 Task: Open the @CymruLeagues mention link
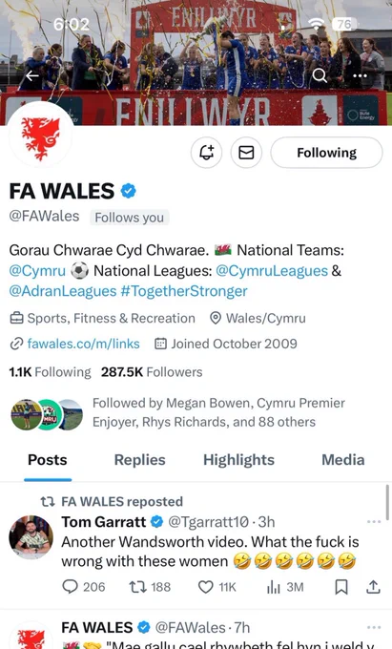(x=272, y=271)
